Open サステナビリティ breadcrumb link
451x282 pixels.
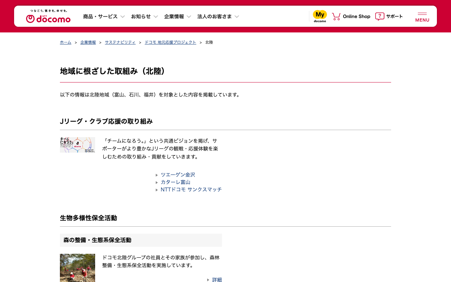click(x=120, y=42)
